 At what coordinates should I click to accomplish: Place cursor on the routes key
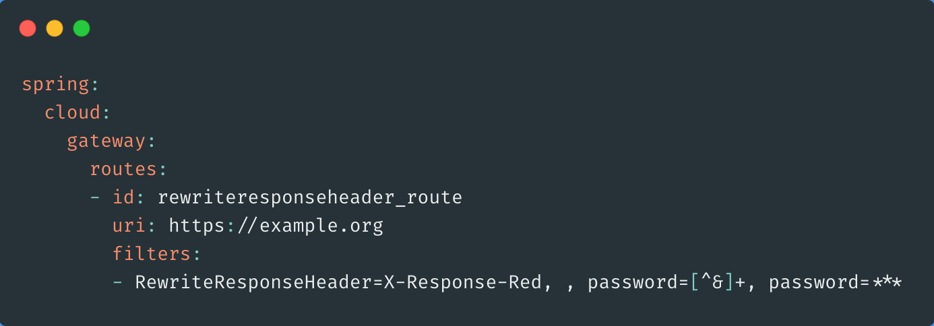pyautogui.click(x=123, y=170)
